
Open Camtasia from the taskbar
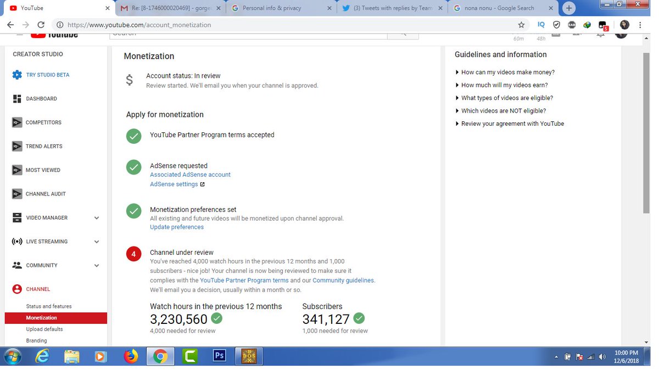point(190,356)
